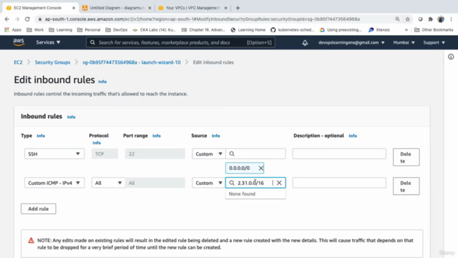This screenshot has width=458, height=258.
Task: Open the Learning Home bookmark
Action: (248, 30)
